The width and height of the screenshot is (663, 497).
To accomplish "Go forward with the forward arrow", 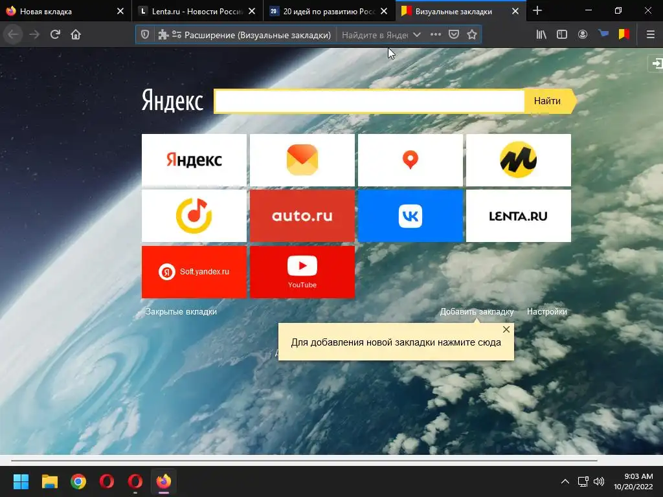I will coord(34,35).
